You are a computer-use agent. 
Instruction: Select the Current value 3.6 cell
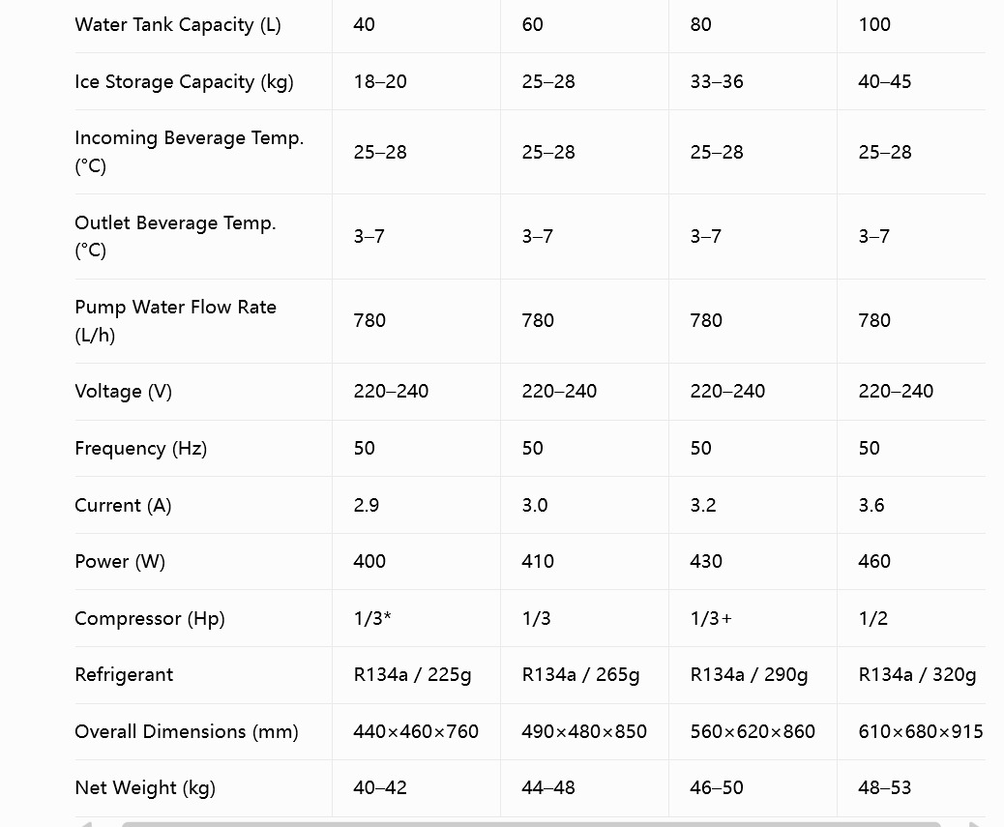coord(911,505)
